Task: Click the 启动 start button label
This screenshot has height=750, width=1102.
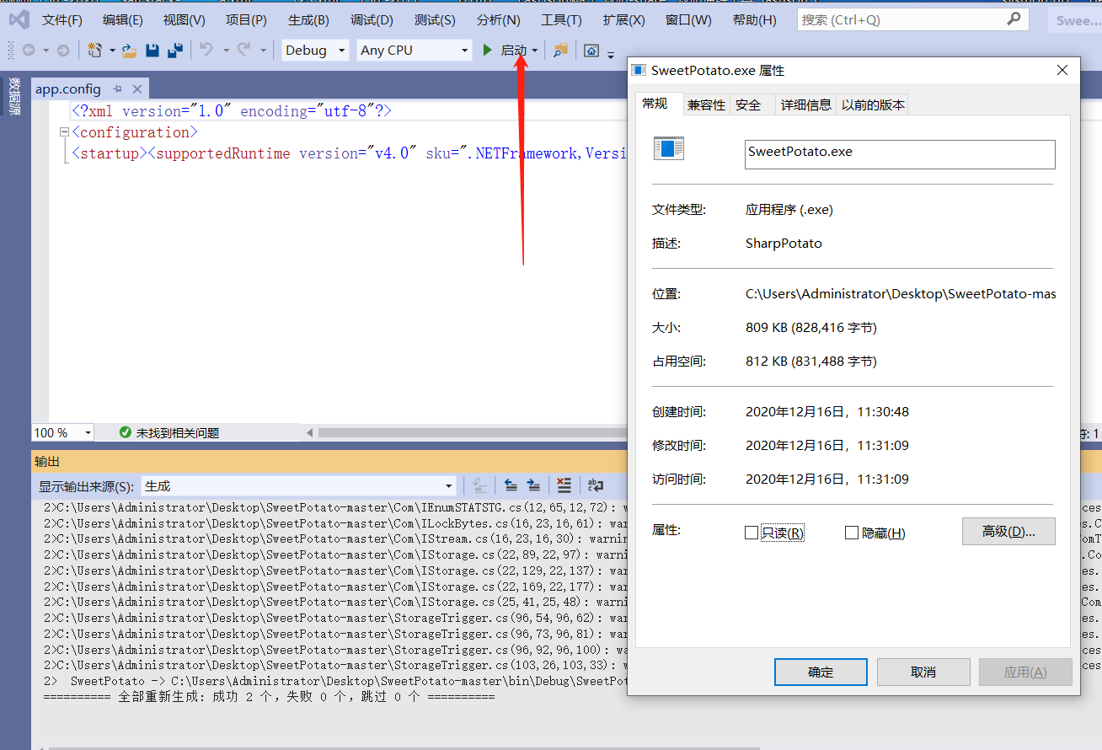Action: coord(513,51)
